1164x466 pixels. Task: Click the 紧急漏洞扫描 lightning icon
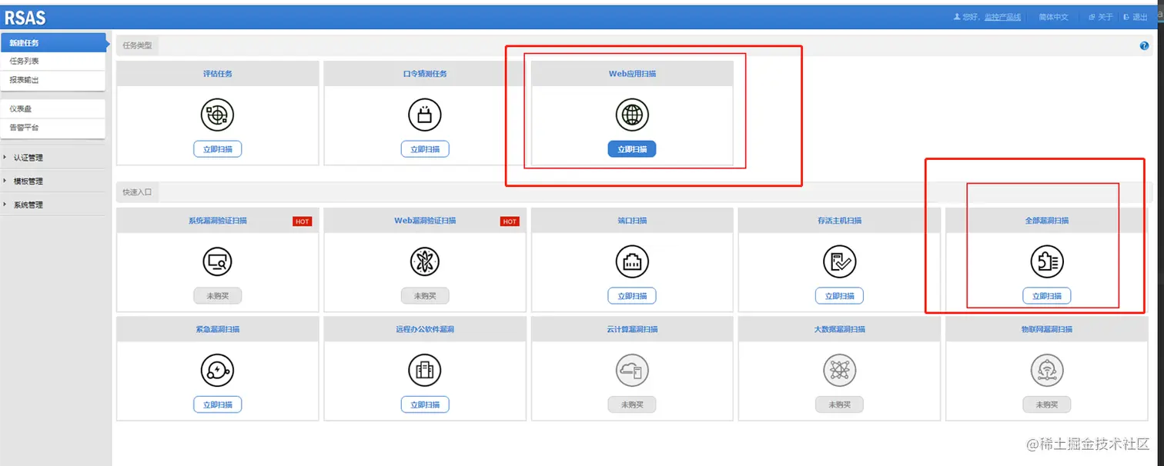pos(217,371)
